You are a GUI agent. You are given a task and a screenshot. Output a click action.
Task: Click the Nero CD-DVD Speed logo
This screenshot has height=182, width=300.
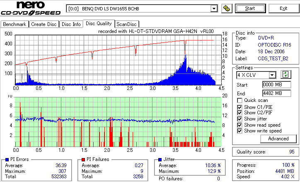click(x=31, y=8)
